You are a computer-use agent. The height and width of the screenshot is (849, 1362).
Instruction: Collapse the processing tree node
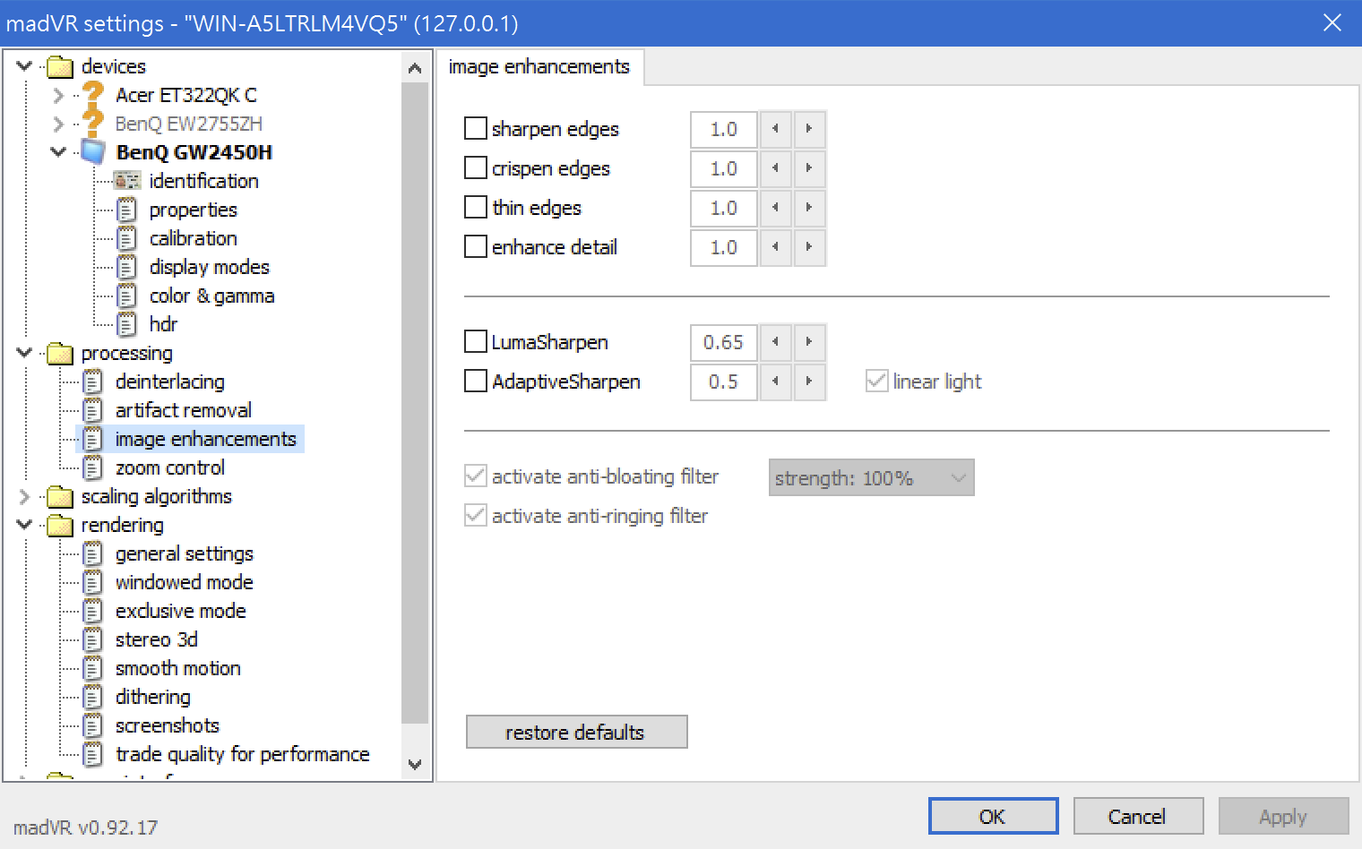pyautogui.click(x=25, y=352)
